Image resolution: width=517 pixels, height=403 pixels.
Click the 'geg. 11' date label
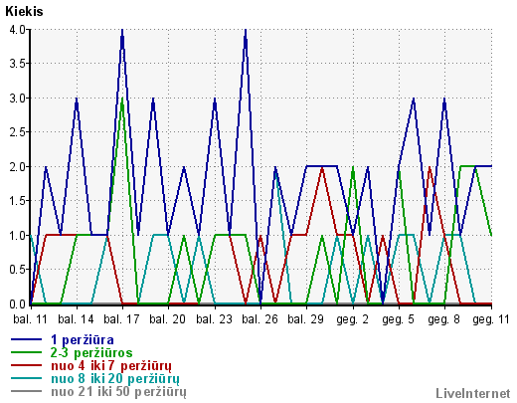coord(491,319)
